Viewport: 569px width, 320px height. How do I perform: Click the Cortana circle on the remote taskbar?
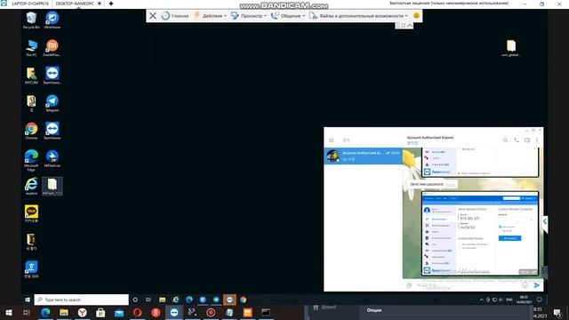coord(135,300)
